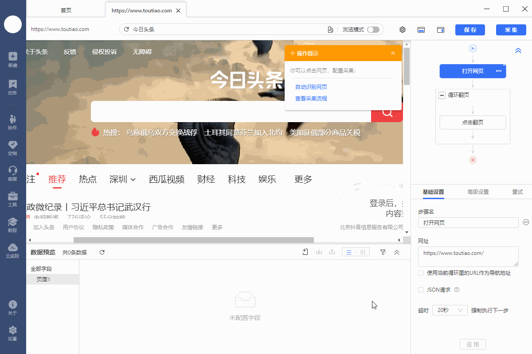Click the blue 保存 save button
This screenshot has width=532, height=354.
(x=470, y=30)
